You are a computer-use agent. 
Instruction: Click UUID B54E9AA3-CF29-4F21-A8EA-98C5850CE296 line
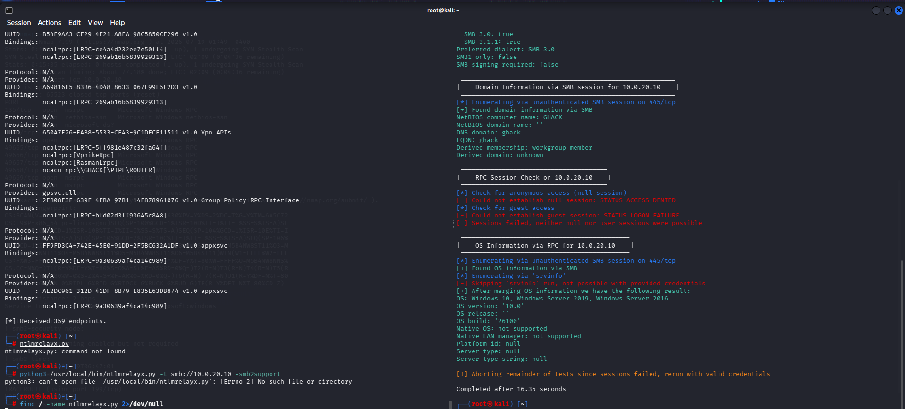point(101,34)
